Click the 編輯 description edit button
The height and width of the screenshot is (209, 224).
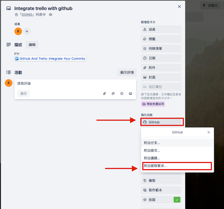tap(32, 45)
